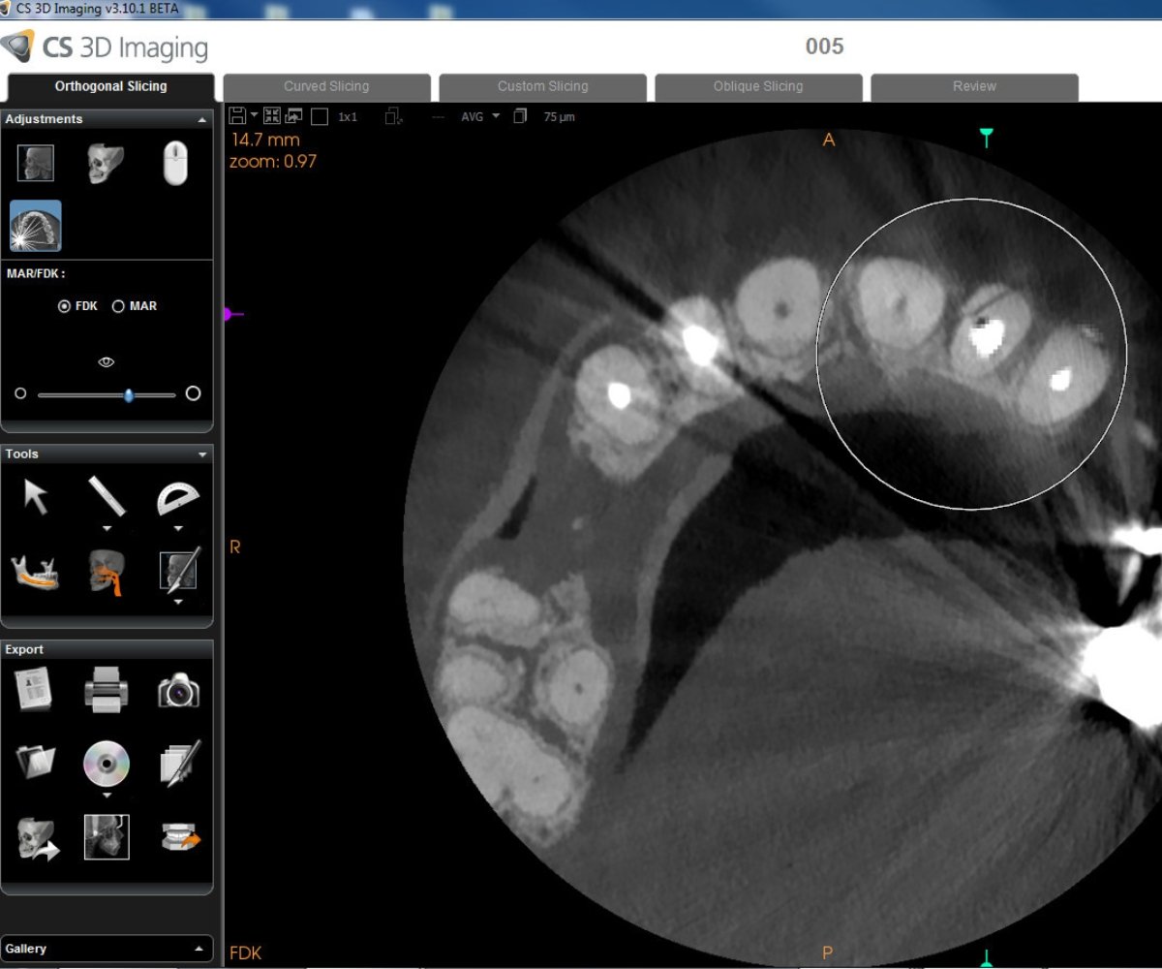Open the dropdown arrow under the CD icon
The image size is (1162, 969).
(x=107, y=796)
